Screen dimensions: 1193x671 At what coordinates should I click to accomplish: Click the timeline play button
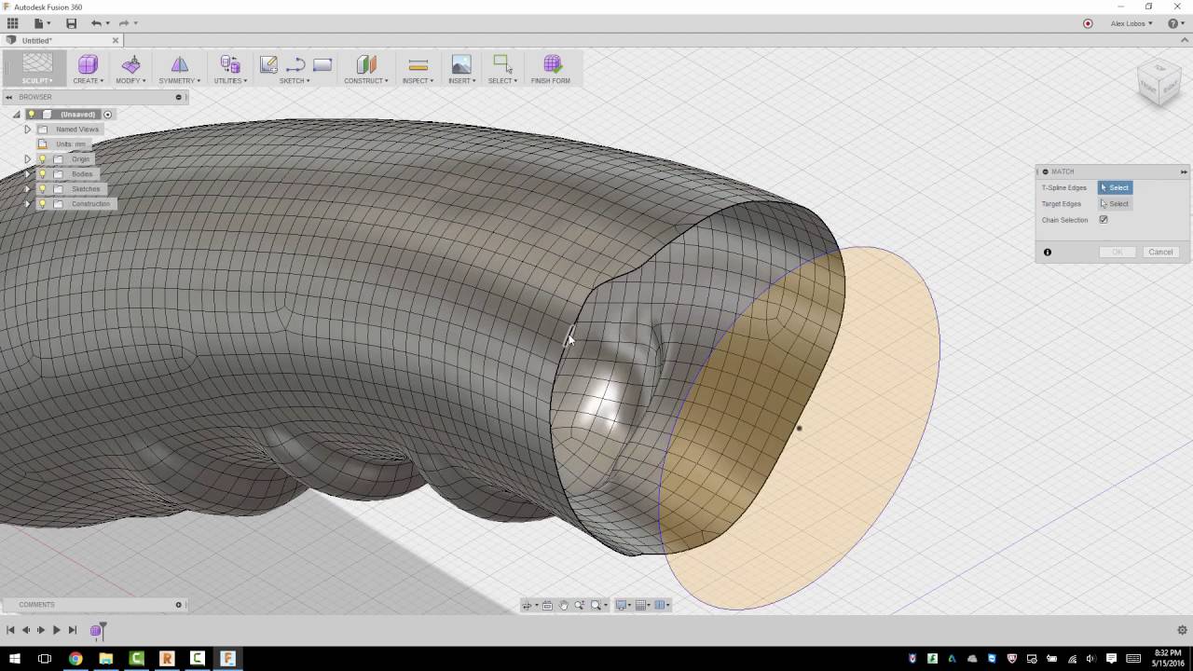[56, 631]
